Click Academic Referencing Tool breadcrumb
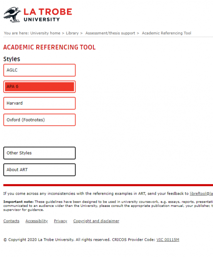This screenshot has width=213, height=257. (x=166, y=33)
